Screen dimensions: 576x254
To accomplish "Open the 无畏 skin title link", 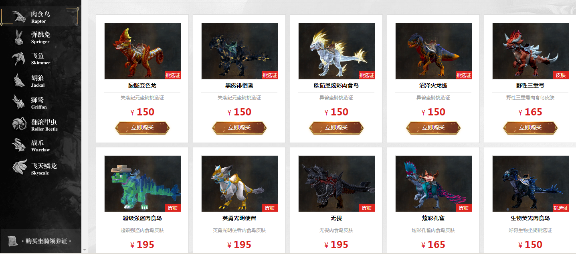I will pos(336,218).
